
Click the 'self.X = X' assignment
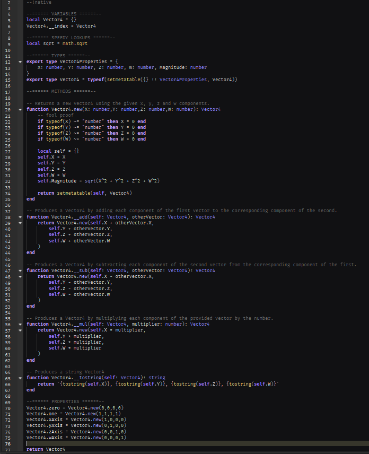[x=51, y=157]
